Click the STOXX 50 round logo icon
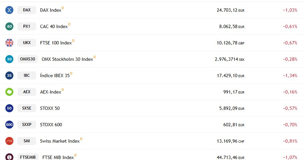Viewport: 305px width, 160px height. (9, 108)
